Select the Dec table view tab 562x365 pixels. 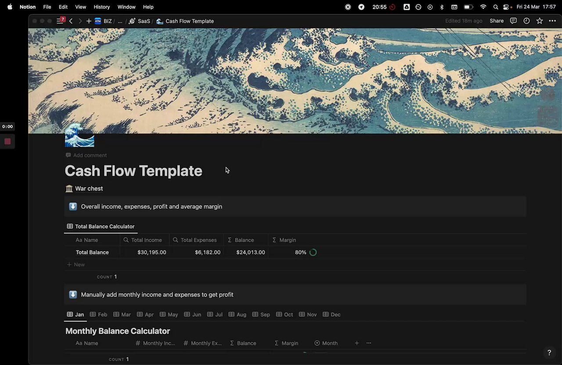[331, 314]
